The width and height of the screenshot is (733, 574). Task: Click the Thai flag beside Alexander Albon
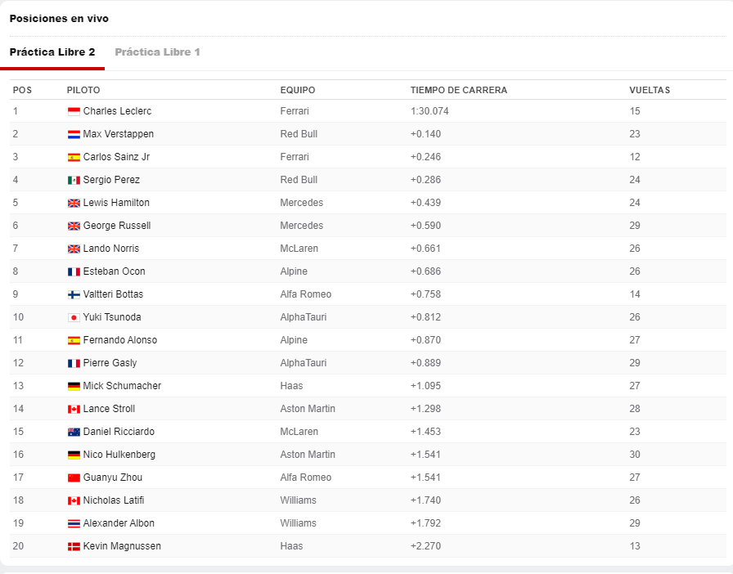tap(74, 523)
